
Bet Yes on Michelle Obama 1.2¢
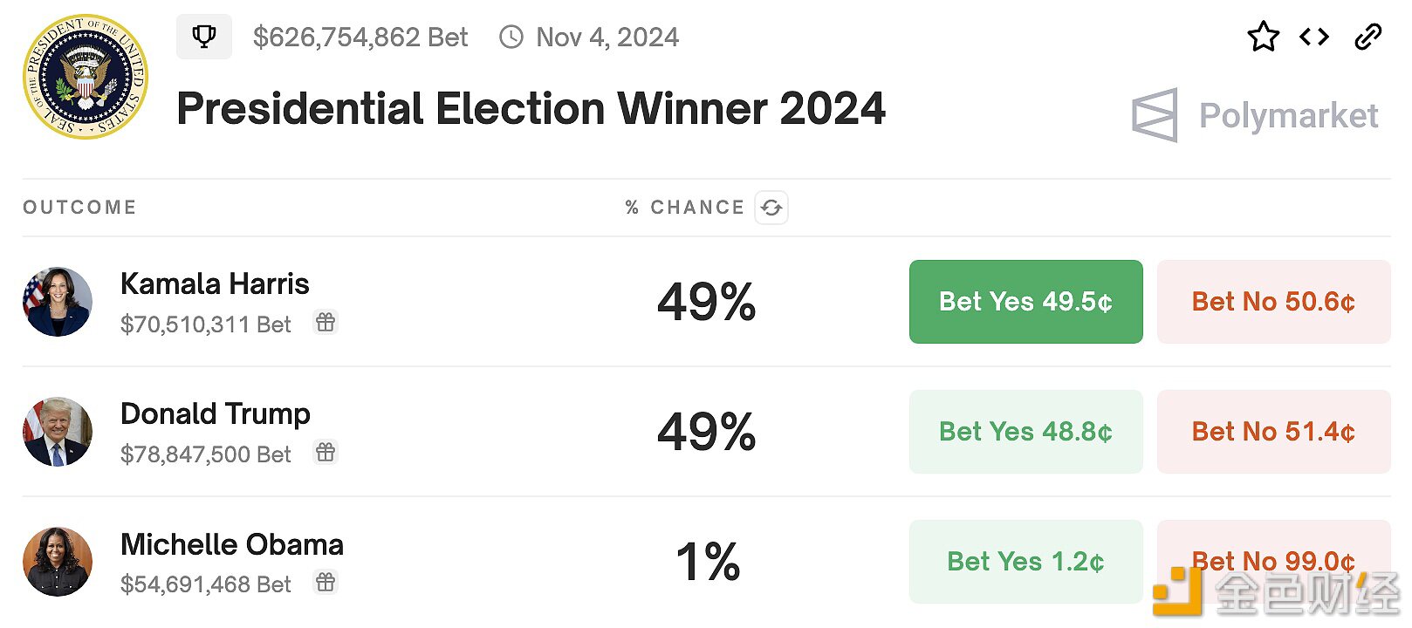1025,562
